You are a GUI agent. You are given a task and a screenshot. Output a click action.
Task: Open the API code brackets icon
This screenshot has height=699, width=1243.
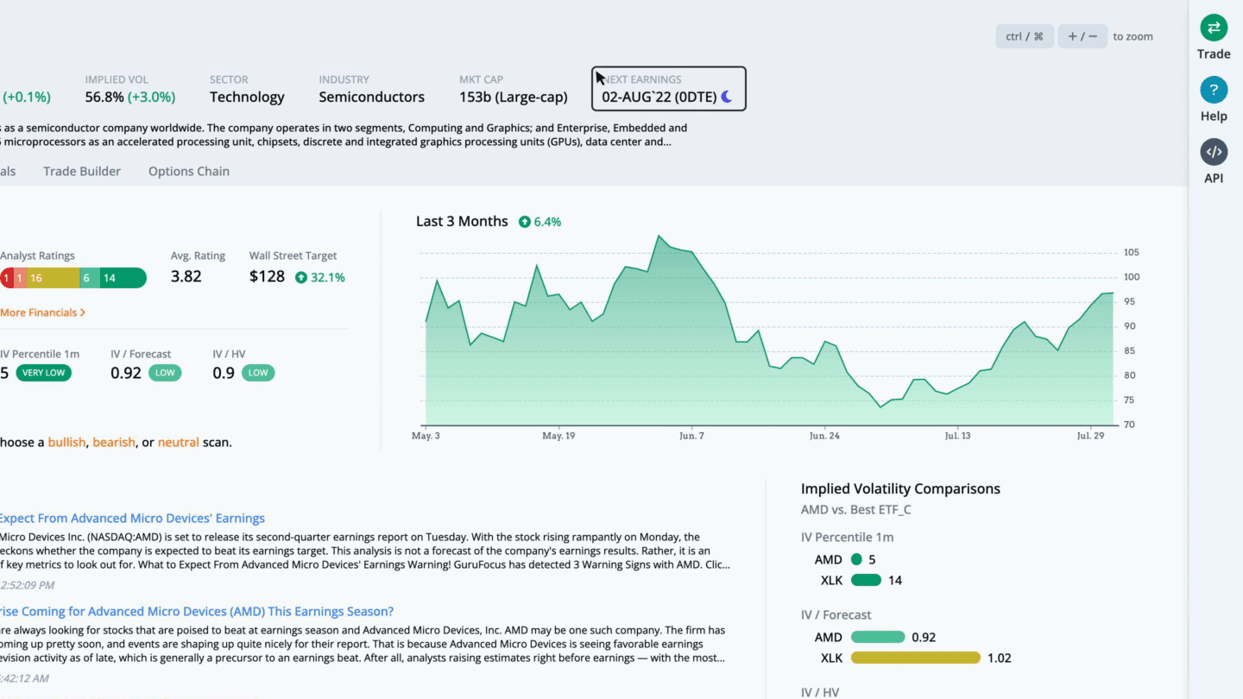click(x=1214, y=152)
